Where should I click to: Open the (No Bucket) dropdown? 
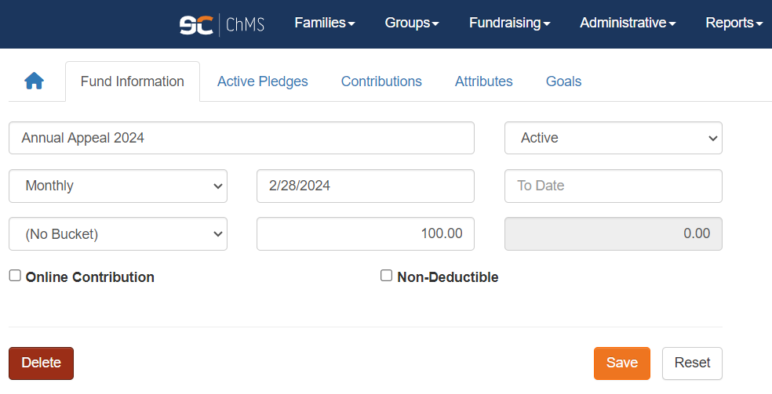[118, 234]
